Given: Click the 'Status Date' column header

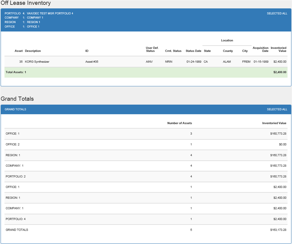Looking at the screenshot, I should pos(193,51).
